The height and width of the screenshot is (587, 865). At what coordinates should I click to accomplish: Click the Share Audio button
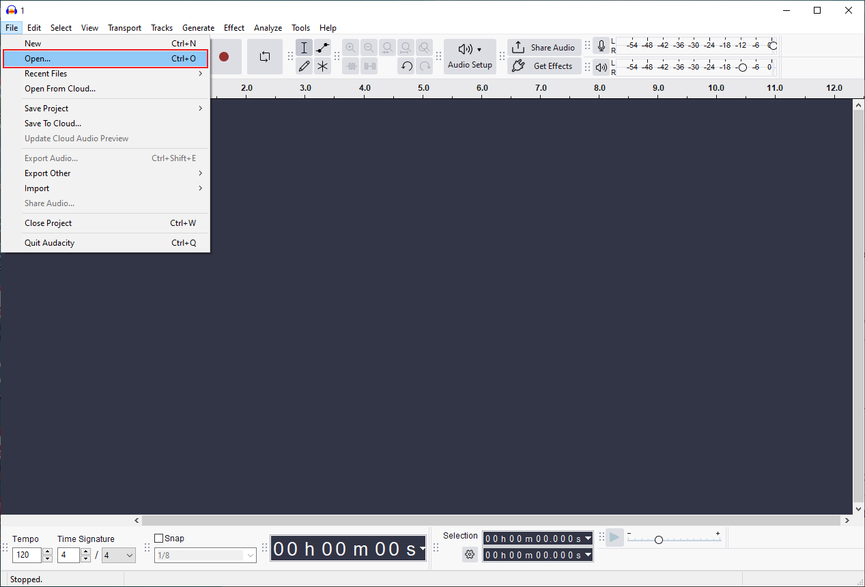pyautogui.click(x=544, y=47)
